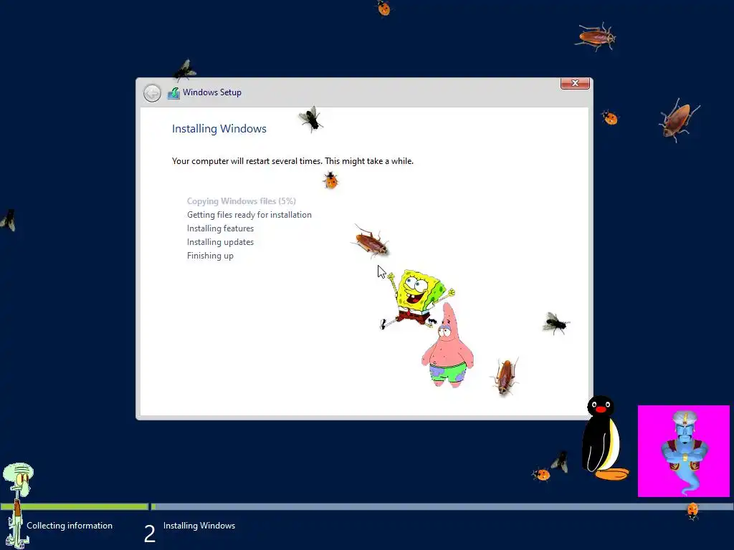
Task: Click the large cockroach right of the setup window
Action: click(678, 120)
